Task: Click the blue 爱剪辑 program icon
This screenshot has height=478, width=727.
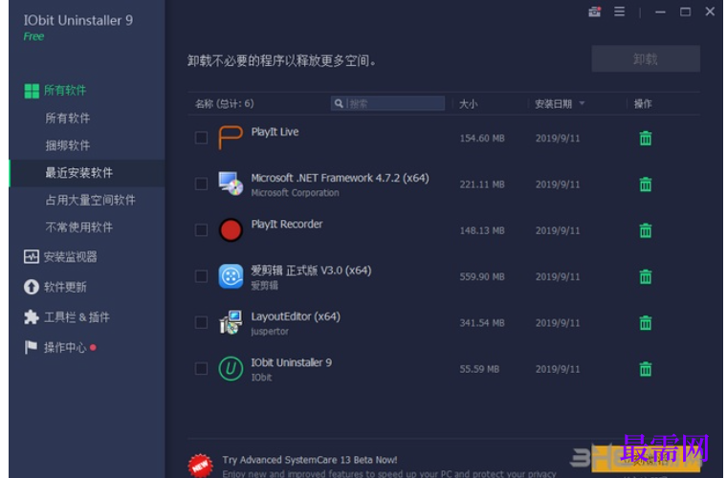Action: click(x=231, y=276)
